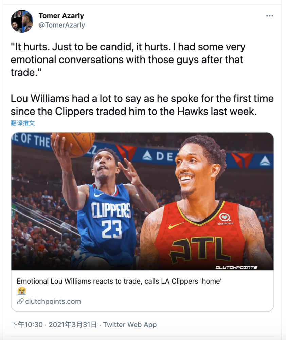Select the Twitter Web App source link
Image resolution: width=286 pixels, height=340 pixels.
coord(130,325)
